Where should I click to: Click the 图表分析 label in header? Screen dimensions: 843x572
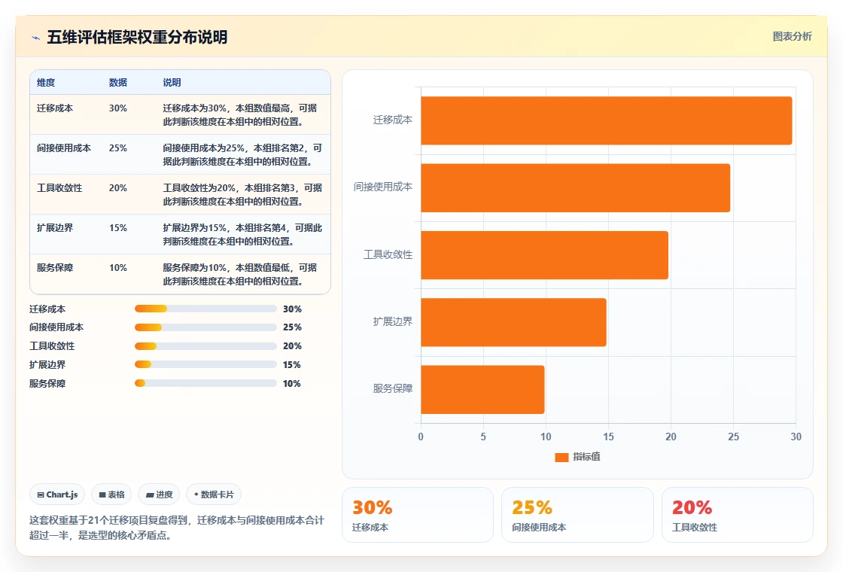pyautogui.click(x=792, y=37)
